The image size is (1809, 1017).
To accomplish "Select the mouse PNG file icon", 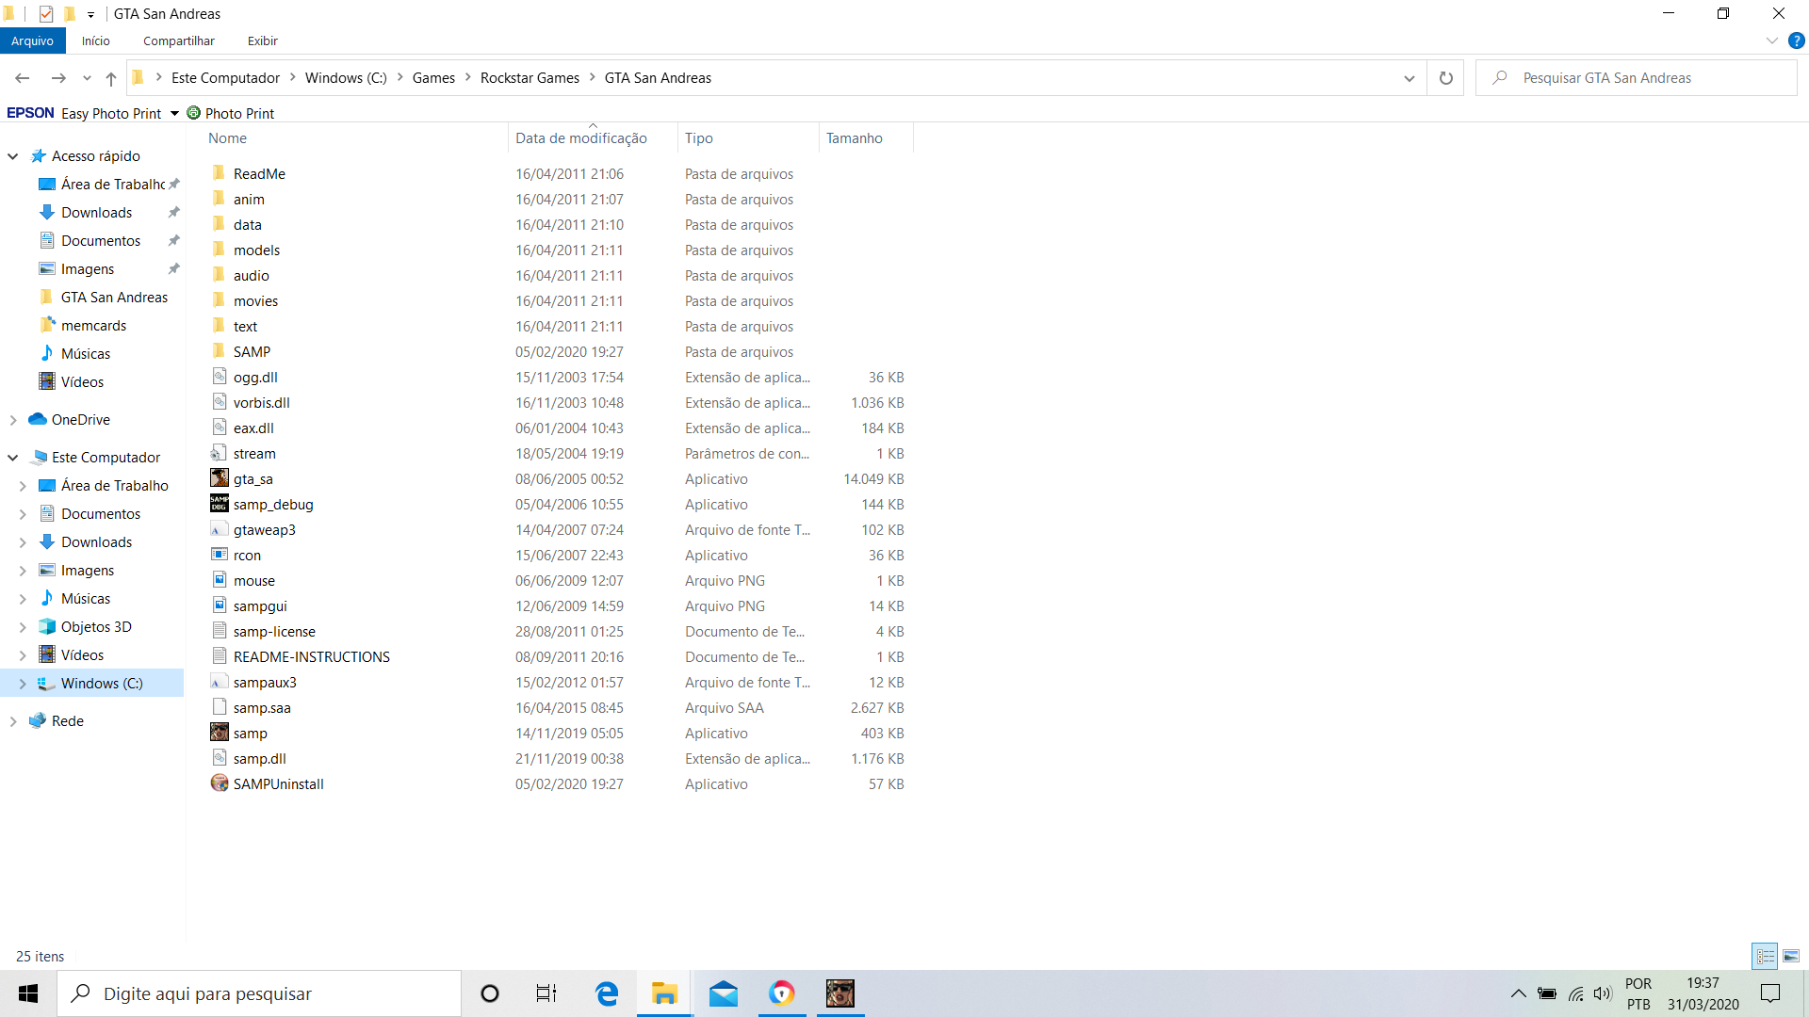I will [x=220, y=580].
